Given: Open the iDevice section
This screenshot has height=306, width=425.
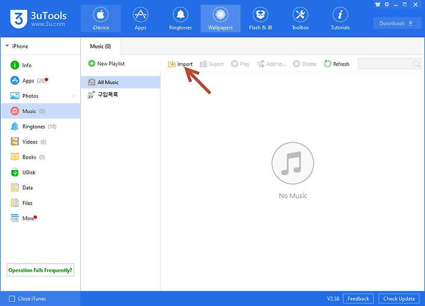Looking at the screenshot, I should (x=100, y=18).
